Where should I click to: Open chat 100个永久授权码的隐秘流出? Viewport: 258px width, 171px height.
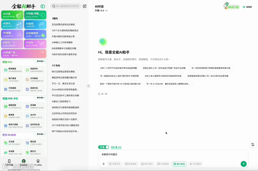click(x=65, y=31)
